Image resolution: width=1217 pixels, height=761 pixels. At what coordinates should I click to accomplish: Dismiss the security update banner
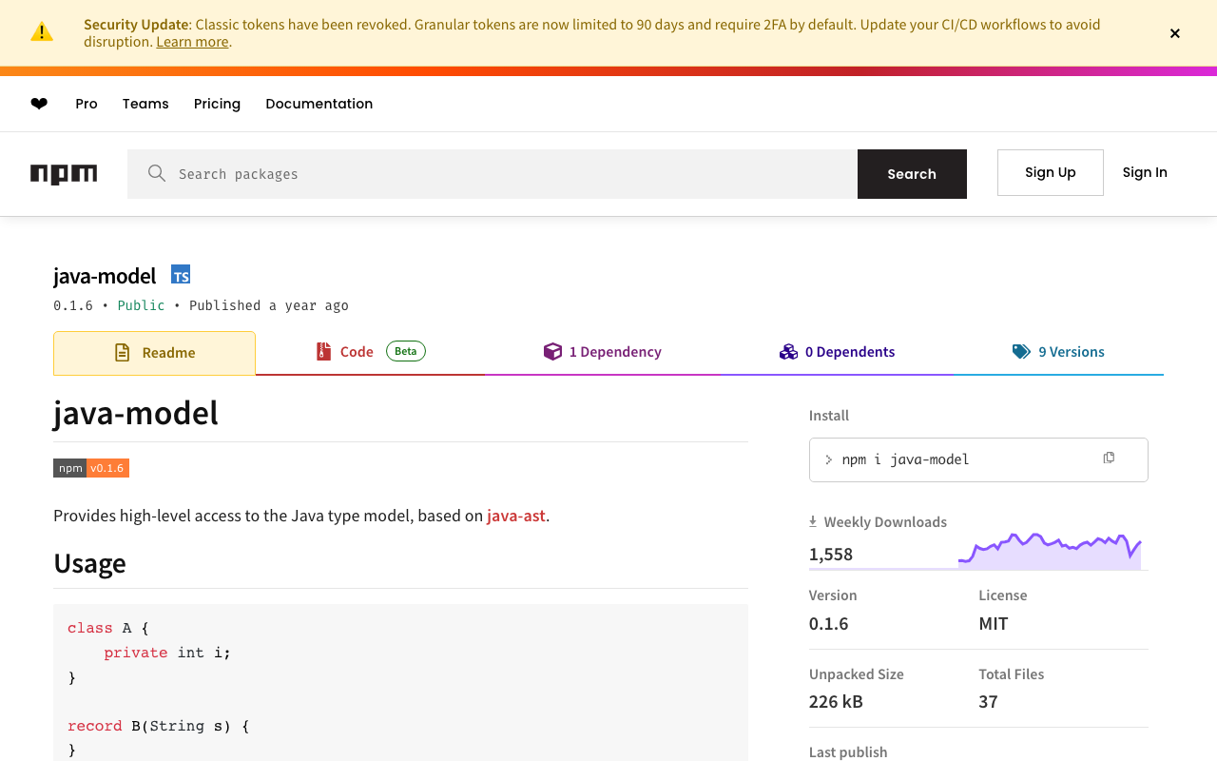[x=1175, y=33]
